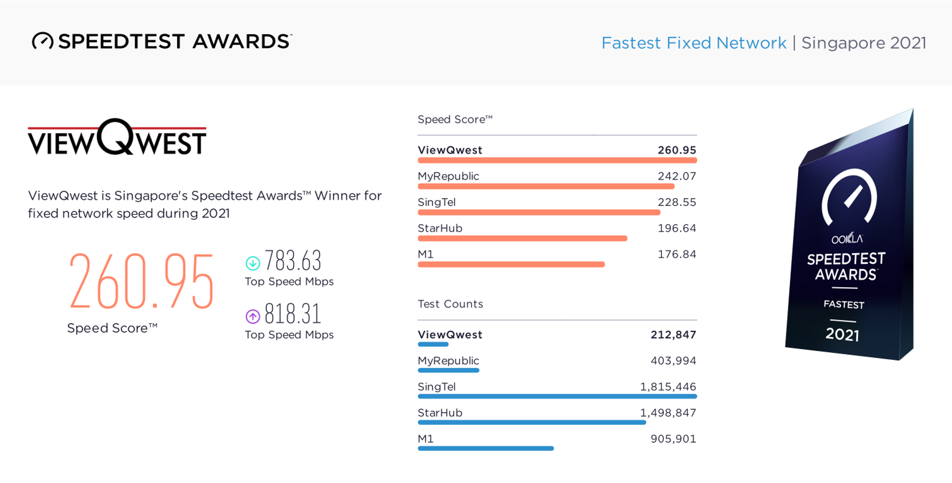Click the ViewQwest logo
This screenshot has height=483, width=952.
pos(117,137)
